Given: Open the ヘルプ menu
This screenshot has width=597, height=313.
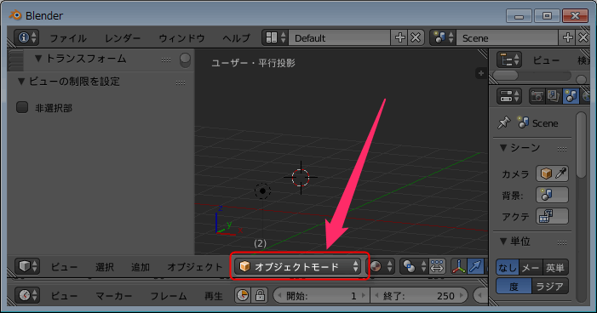Looking at the screenshot, I should [237, 38].
